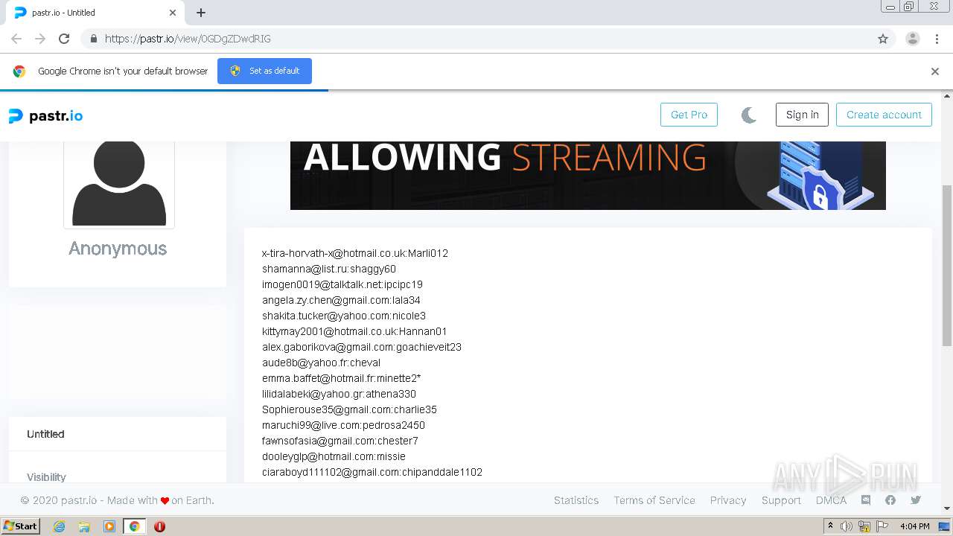Switch to the pastr.io - Untitled tab
The height and width of the screenshot is (536, 953).
[x=95, y=13]
